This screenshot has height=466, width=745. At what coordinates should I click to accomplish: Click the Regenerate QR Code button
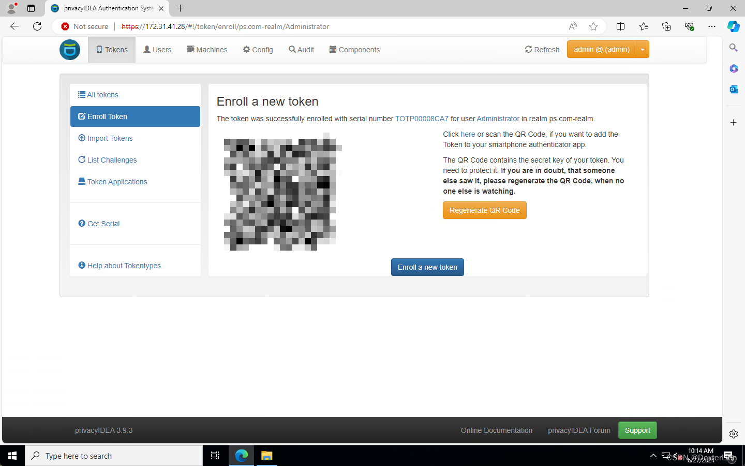[x=484, y=210]
